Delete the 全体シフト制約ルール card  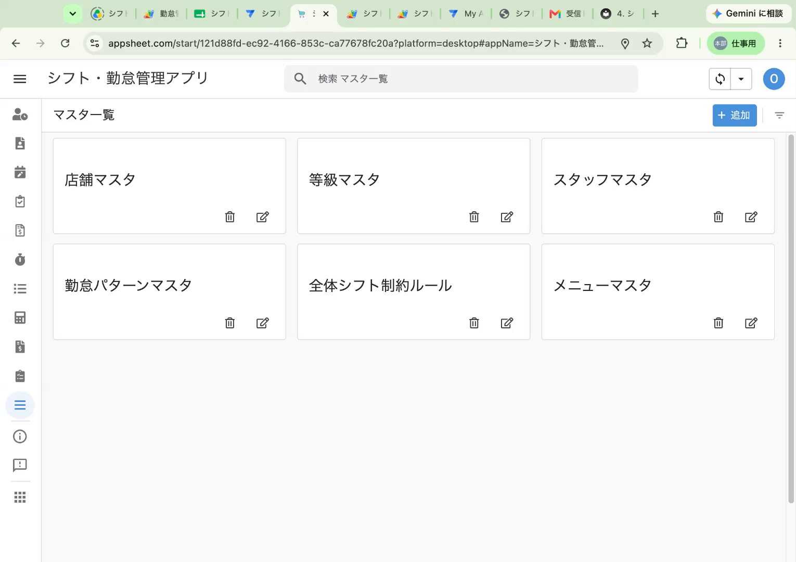(474, 323)
